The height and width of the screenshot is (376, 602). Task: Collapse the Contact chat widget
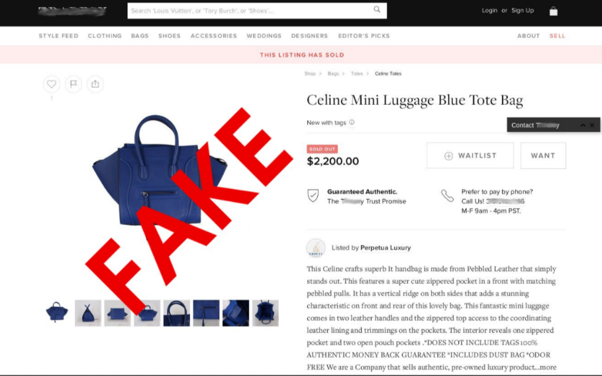(x=583, y=125)
